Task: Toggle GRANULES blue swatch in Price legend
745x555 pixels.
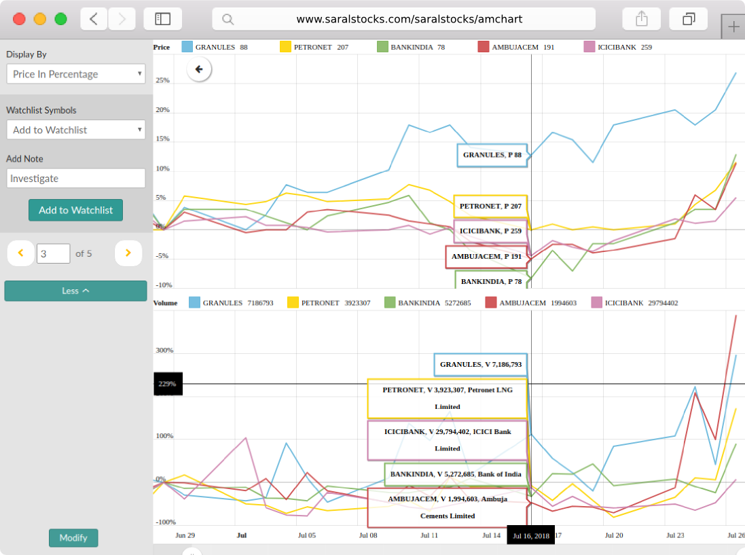Action: pos(187,47)
